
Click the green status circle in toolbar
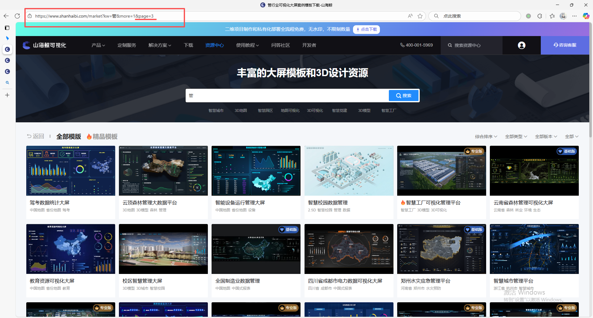[x=528, y=16]
